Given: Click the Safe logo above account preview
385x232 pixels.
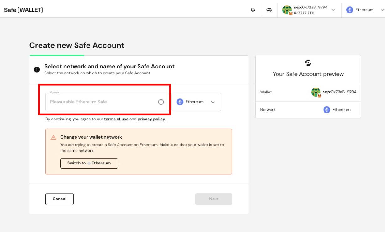Looking at the screenshot, I should (x=308, y=63).
